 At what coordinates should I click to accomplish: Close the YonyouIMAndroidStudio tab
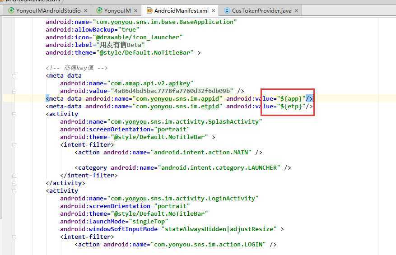(x=86, y=10)
